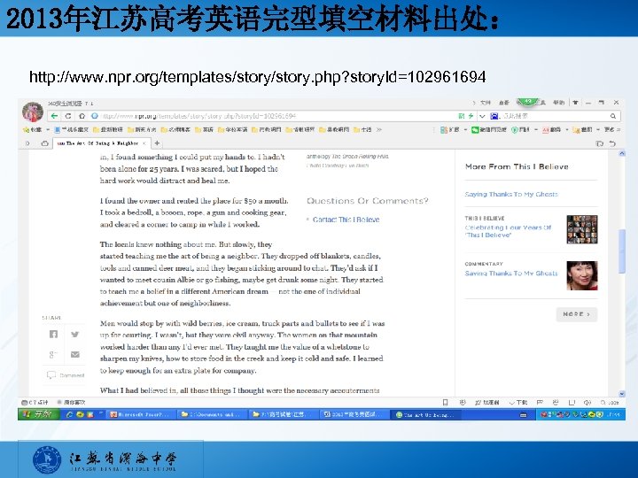Open a new tab with the plus button
The height and width of the screenshot is (478, 638).
(157, 143)
